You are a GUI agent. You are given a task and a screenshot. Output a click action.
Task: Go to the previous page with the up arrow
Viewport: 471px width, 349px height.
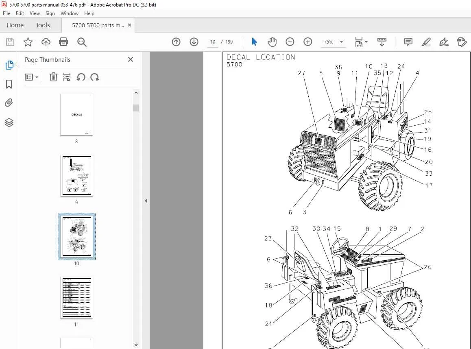pos(176,42)
